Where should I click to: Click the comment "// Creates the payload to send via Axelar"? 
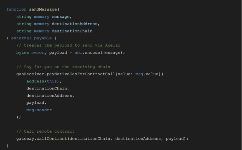[68, 45]
